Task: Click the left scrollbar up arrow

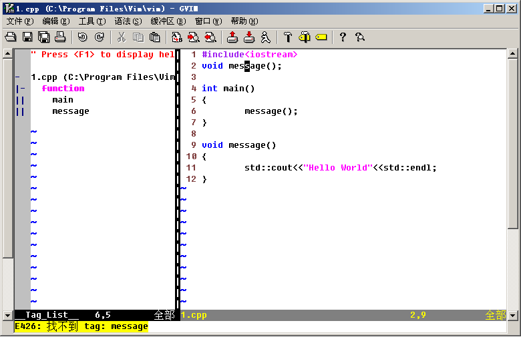Action: tap(7, 53)
